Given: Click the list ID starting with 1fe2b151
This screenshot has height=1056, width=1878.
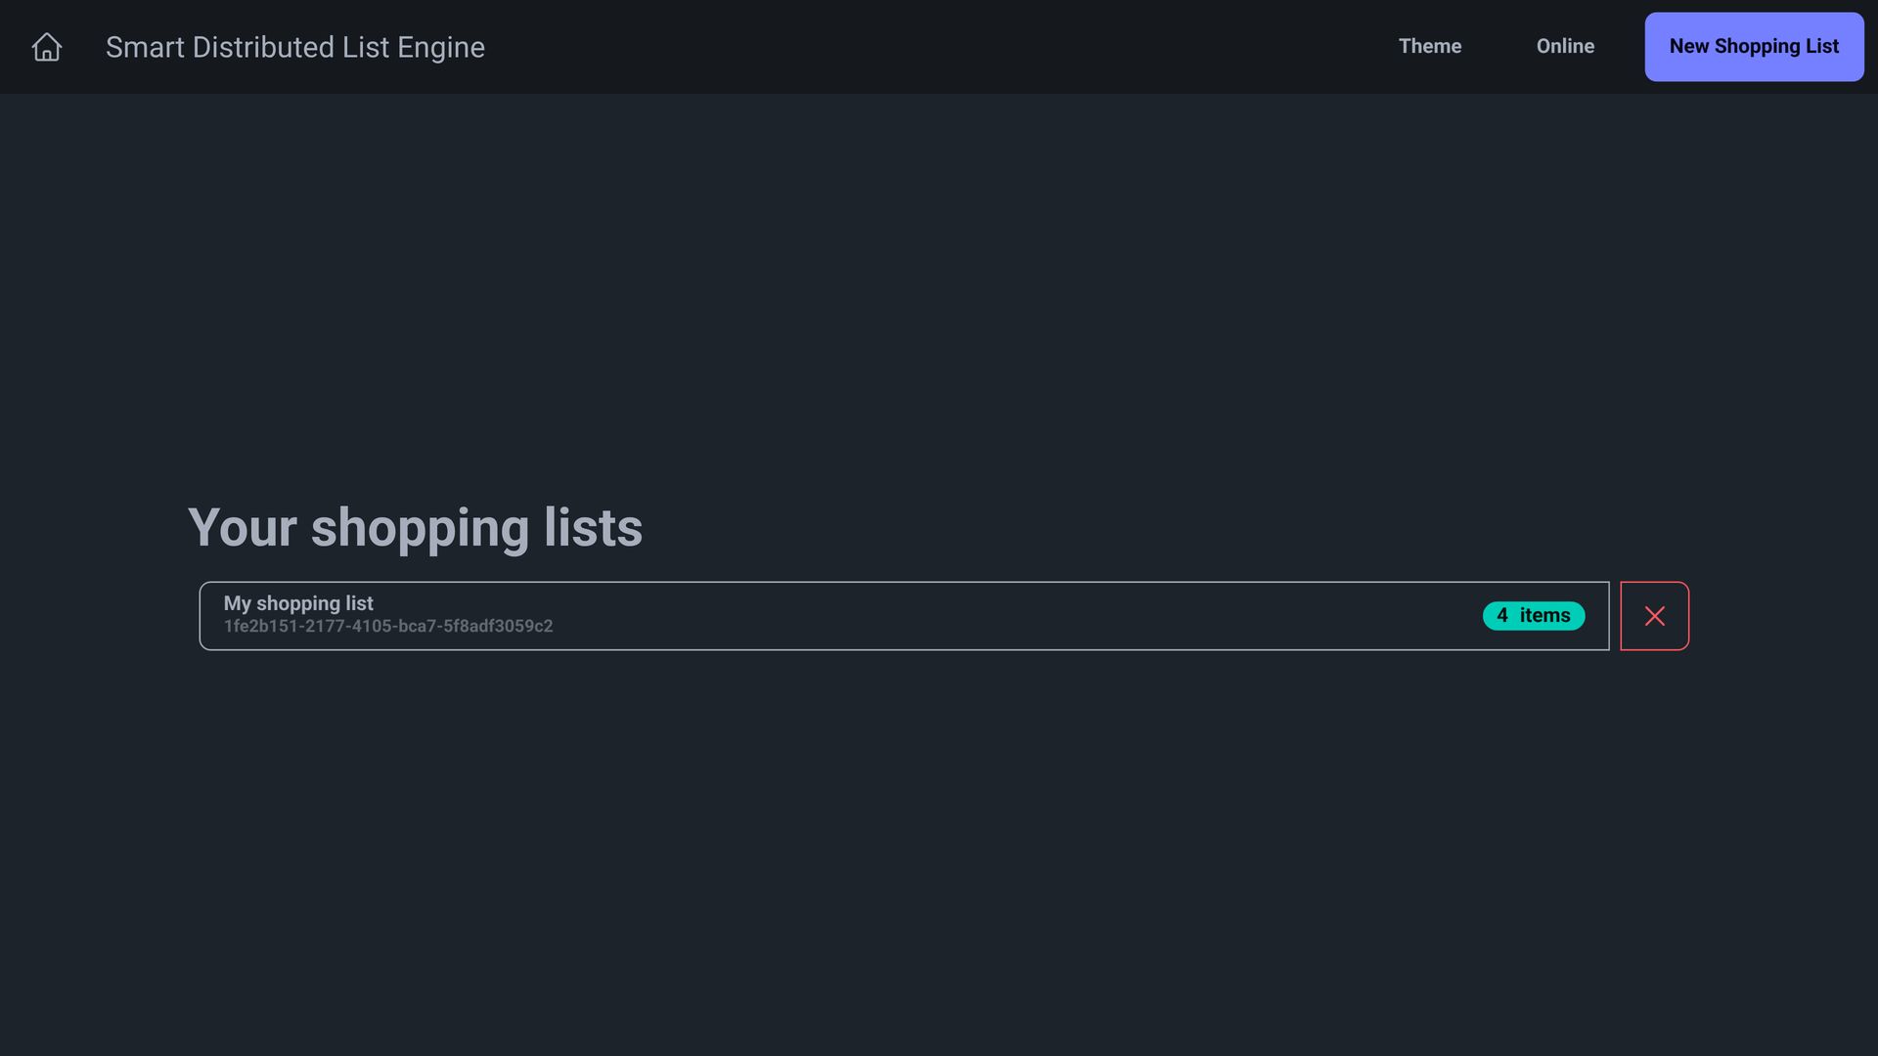Looking at the screenshot, I should [388, 627].
